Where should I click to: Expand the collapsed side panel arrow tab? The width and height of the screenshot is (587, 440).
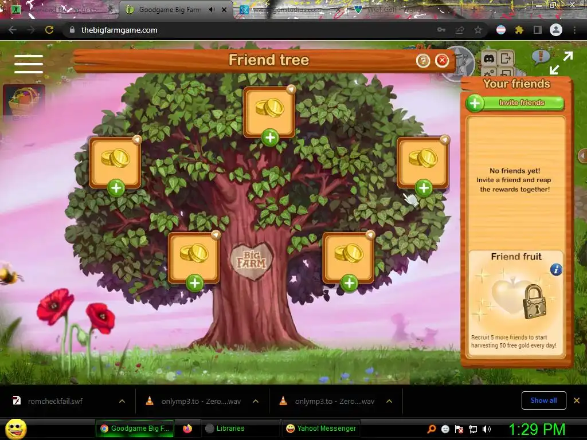tap(582, 156)
